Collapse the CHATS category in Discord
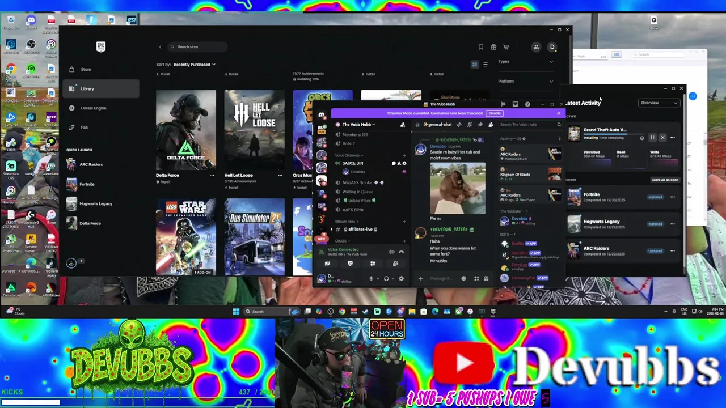 pyautogui.click(x=342, y=241)
